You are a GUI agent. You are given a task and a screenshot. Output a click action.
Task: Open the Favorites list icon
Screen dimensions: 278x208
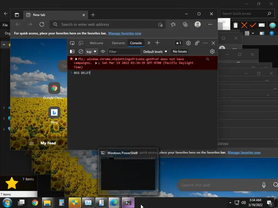point(173,24)
